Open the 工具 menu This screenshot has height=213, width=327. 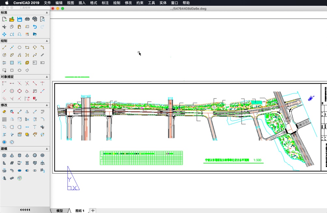tap(151, 3)
